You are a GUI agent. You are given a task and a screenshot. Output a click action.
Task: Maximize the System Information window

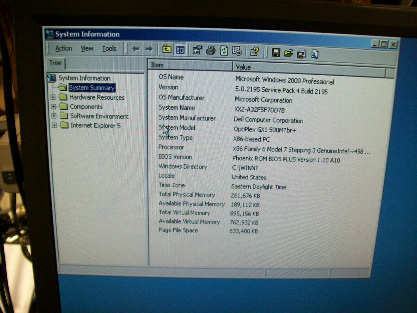click(384, 44)
